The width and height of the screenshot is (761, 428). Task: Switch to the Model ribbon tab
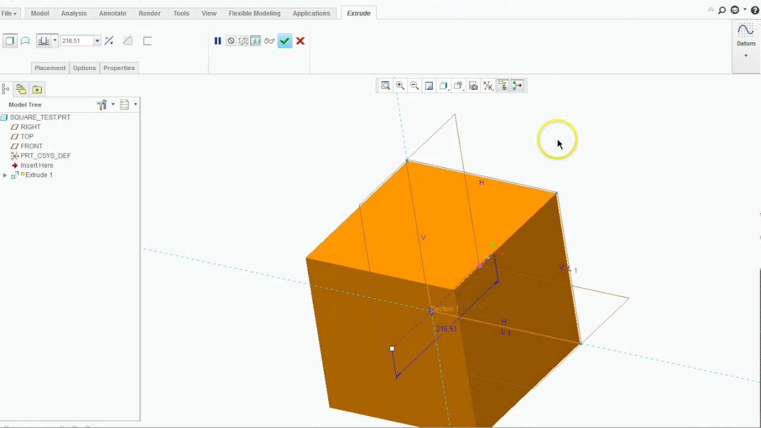pyautogui.click(x=40, y=13)
